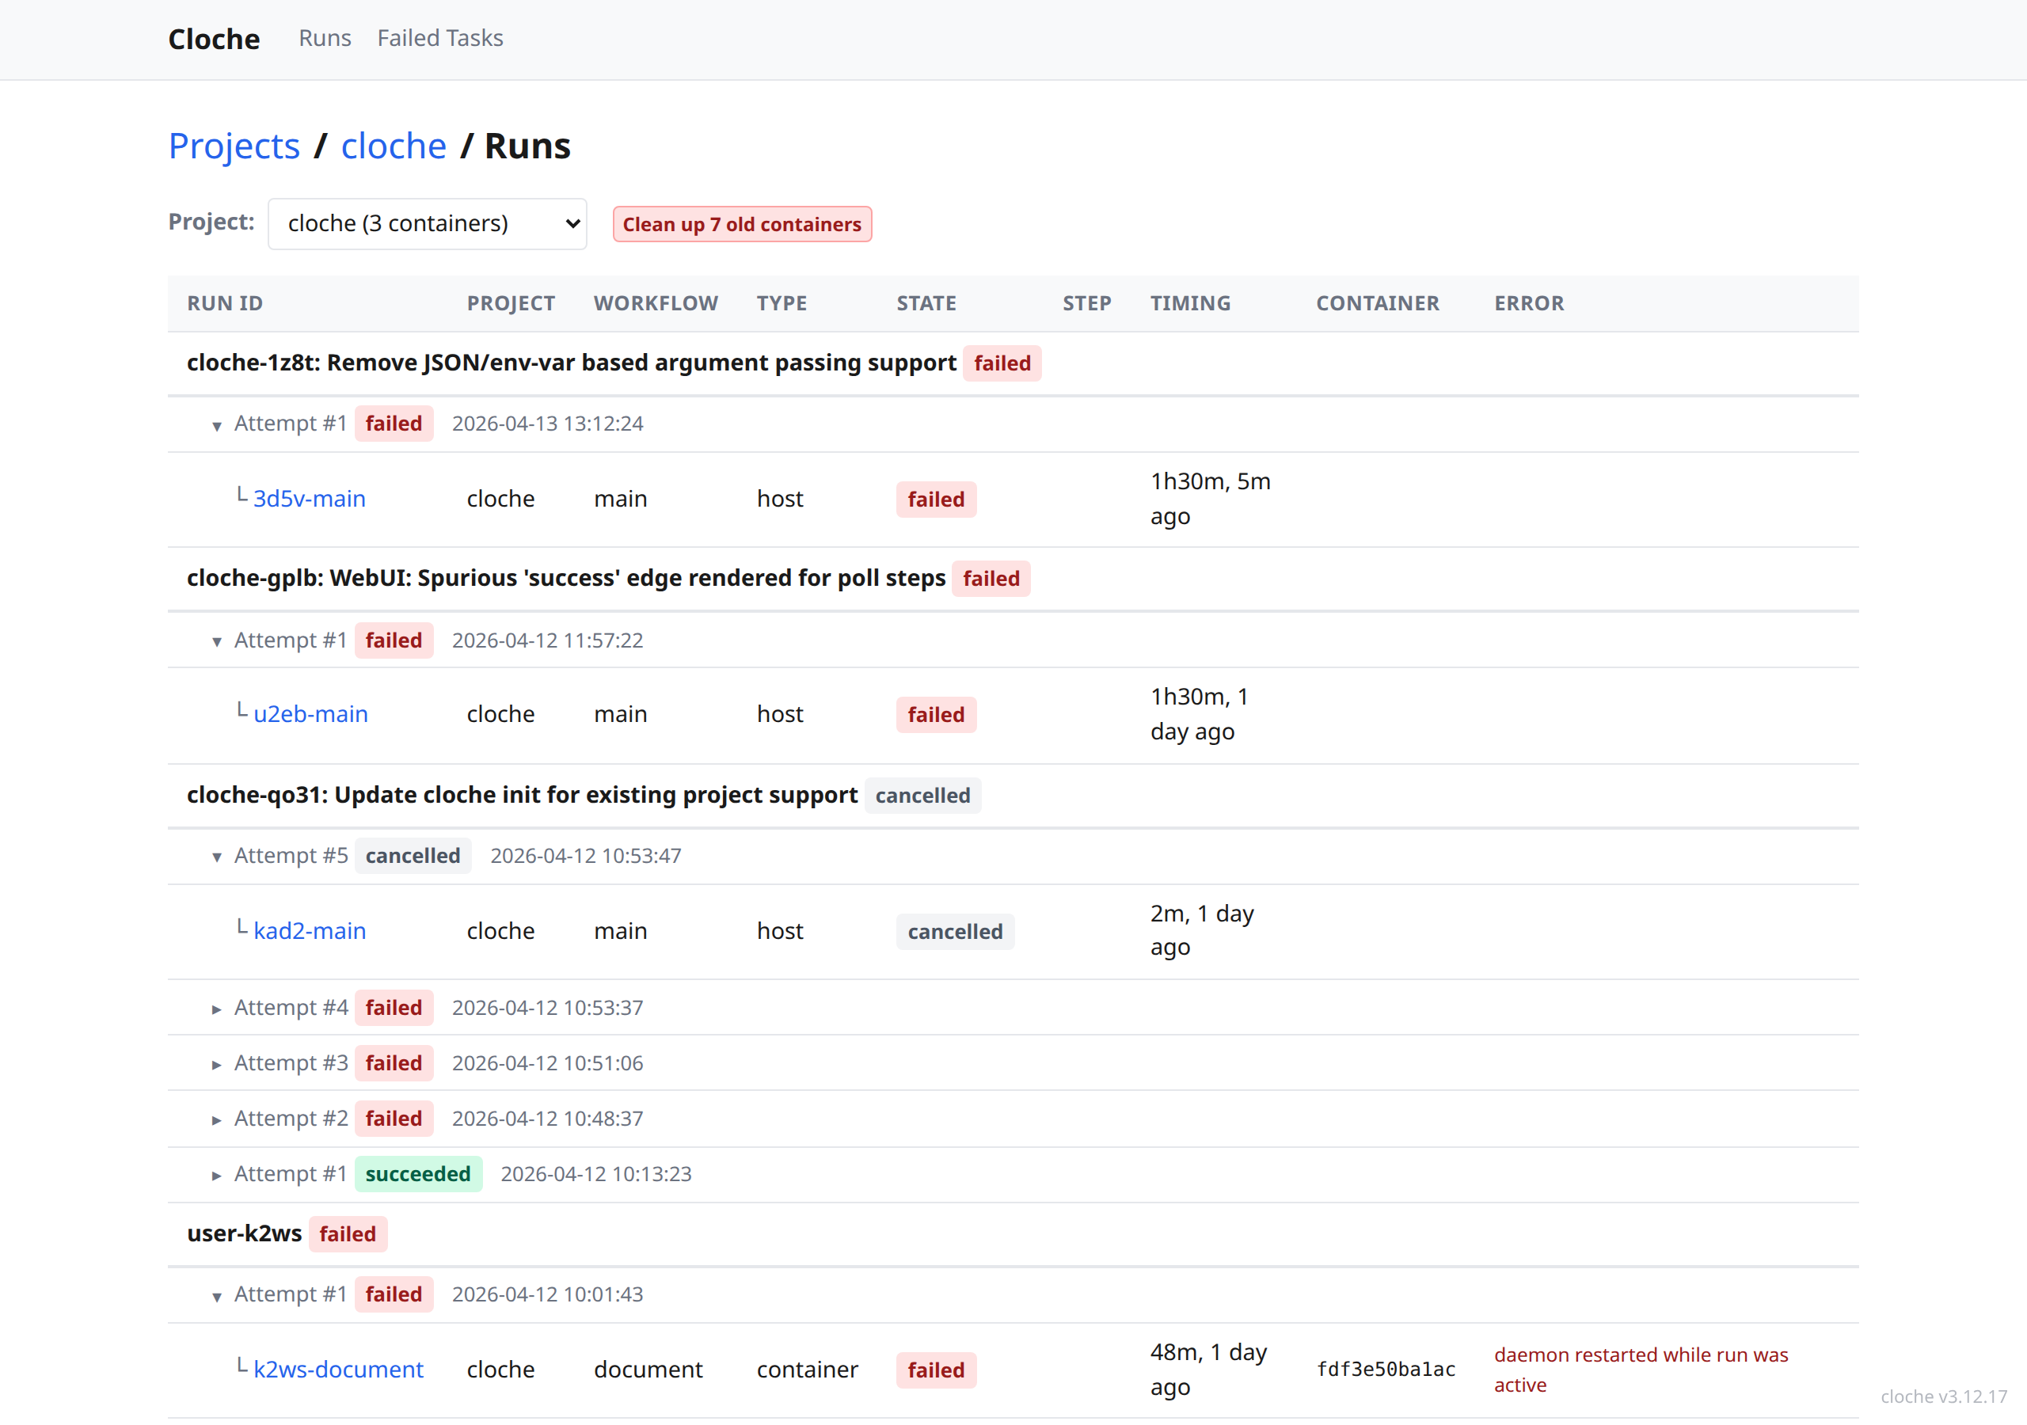
Task: Click 'container' type in k2ws-document row
Action: coord(807,1370)
